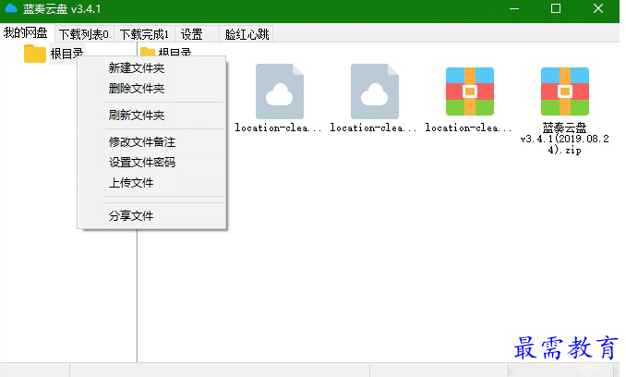Viewport: 626px width, 377px height.
Task: Select 蓝奏云盘 v3.4.1 zip archive icon
Action: (564, 91)
